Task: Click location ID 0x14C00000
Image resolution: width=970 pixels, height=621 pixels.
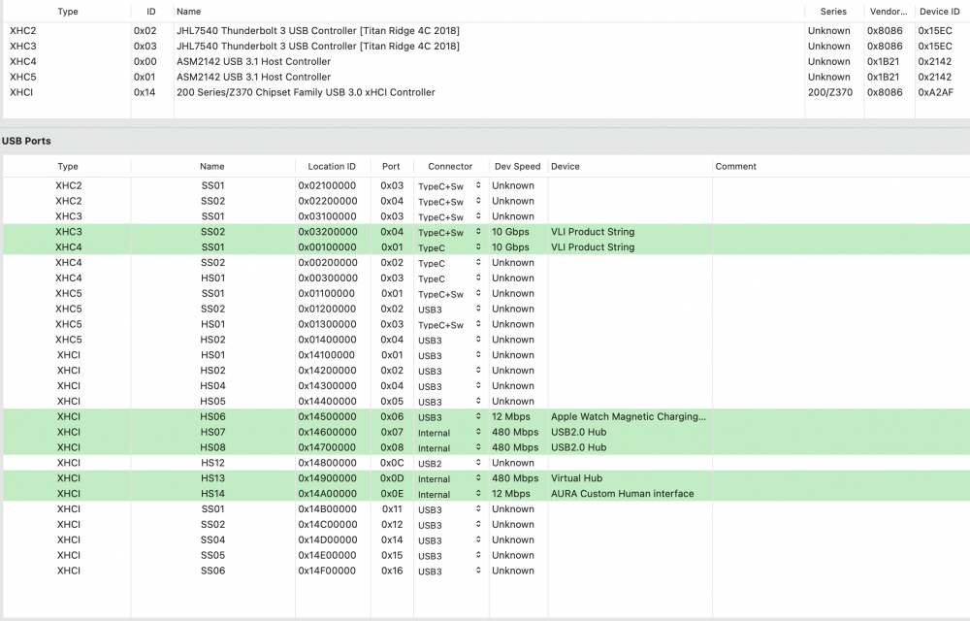Action: (327, 525)
